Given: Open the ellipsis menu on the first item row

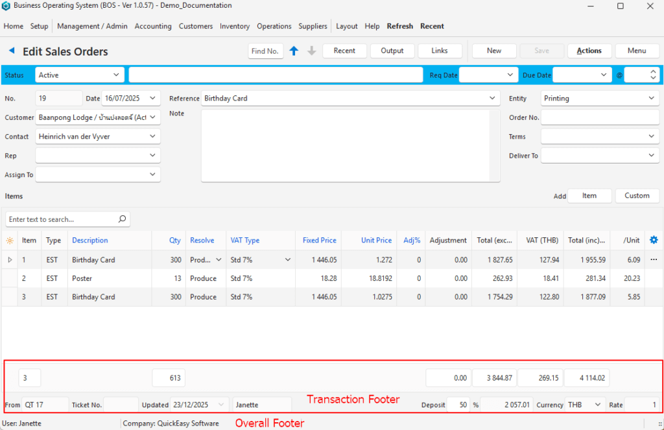Looking at the screenshot, I should tap(654, 259).
